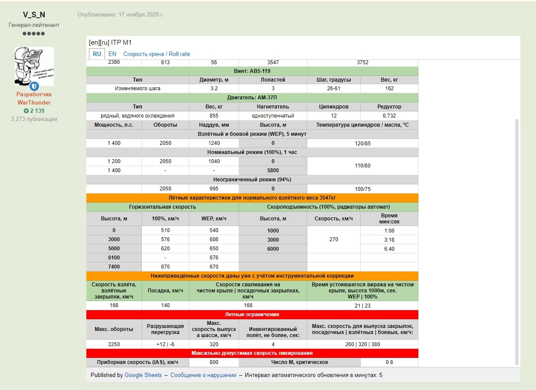
Task: Click Максимально допустимая скорость пикирования header
Action: [252, 353]
